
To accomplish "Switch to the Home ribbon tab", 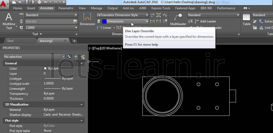I will [17, 8].
